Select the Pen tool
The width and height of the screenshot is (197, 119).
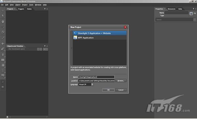[3, 54]
